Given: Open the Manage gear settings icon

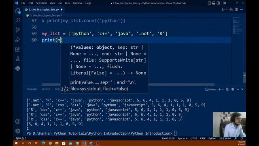Looking at the screenshot, I should 18,131.
